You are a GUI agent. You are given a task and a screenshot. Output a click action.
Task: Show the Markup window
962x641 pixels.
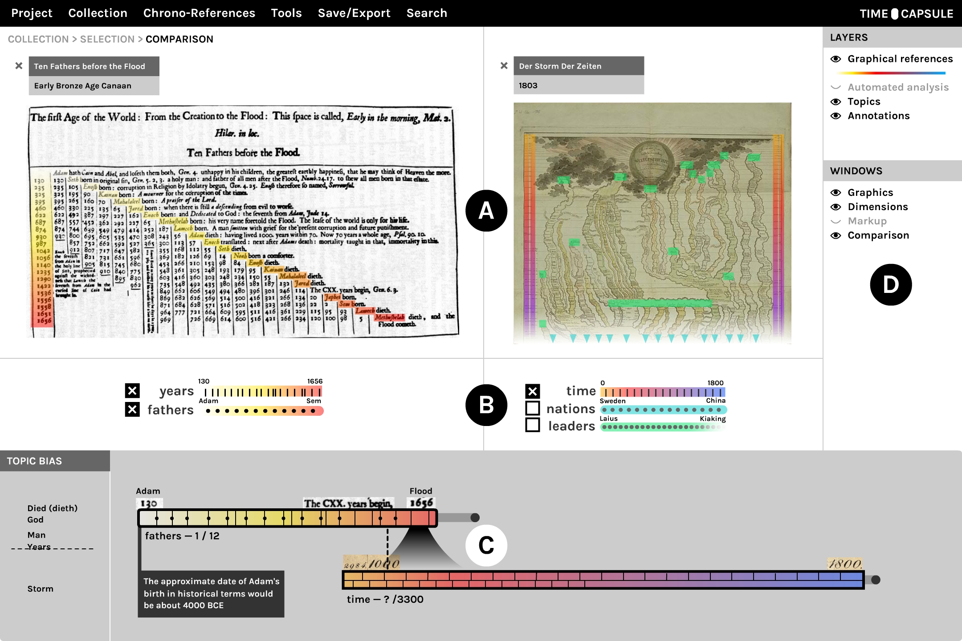pos(836,221)
